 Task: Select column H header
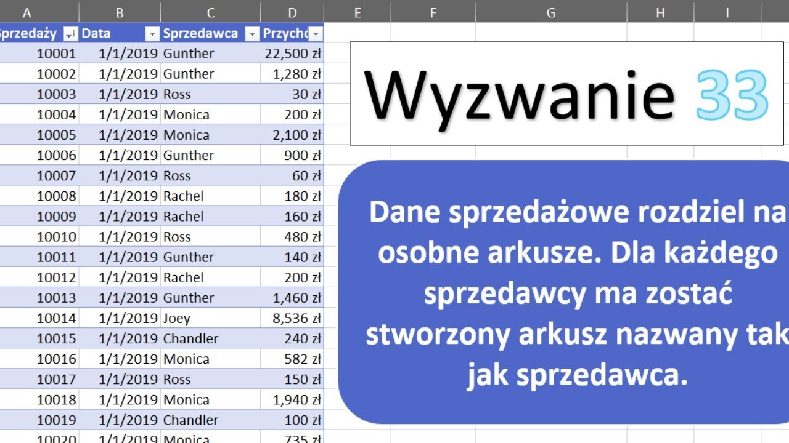[x=660, y=12]
